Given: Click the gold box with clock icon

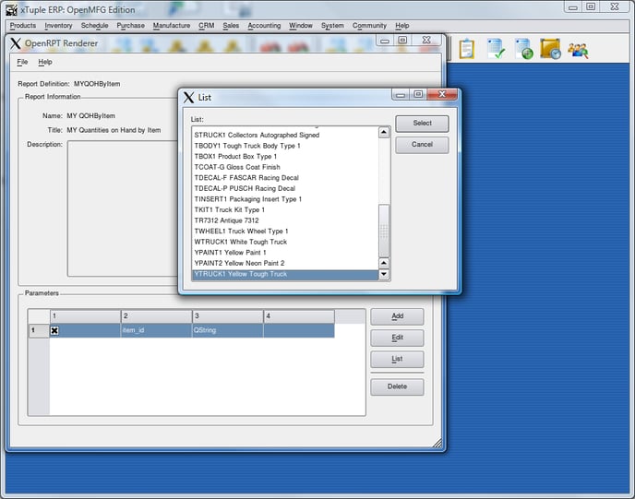Looking at the screenshot, I should (x=550, y=50).
